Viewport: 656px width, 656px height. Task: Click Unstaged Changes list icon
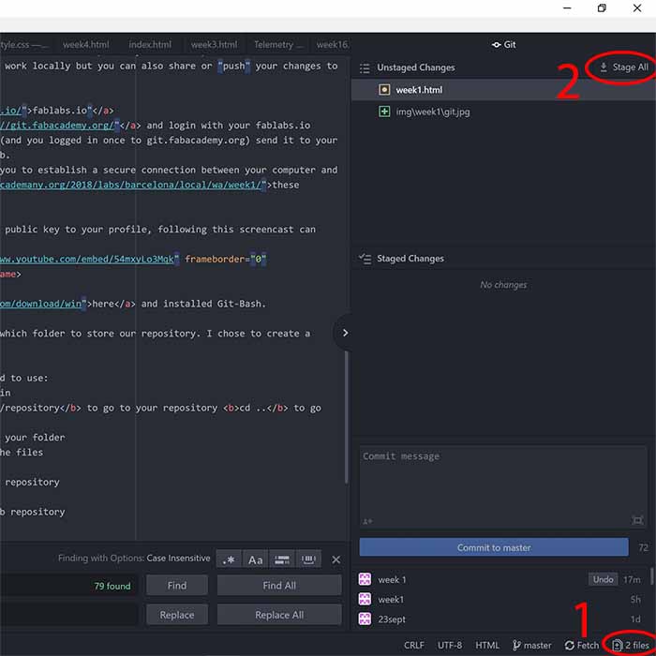365,67
